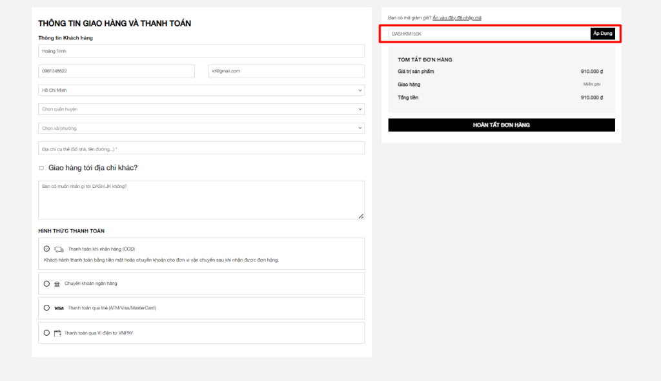Click the 'TÓM TẮT ĐƠN HÀNG' heading
661x381 pixels.
(x=425, y=60)
